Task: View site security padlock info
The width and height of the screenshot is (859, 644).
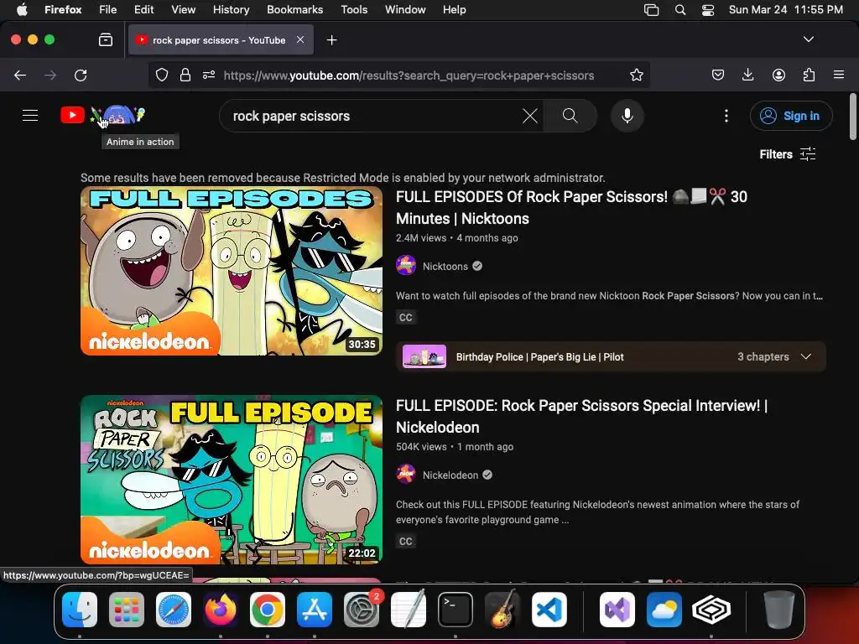Action: (185, 75)
